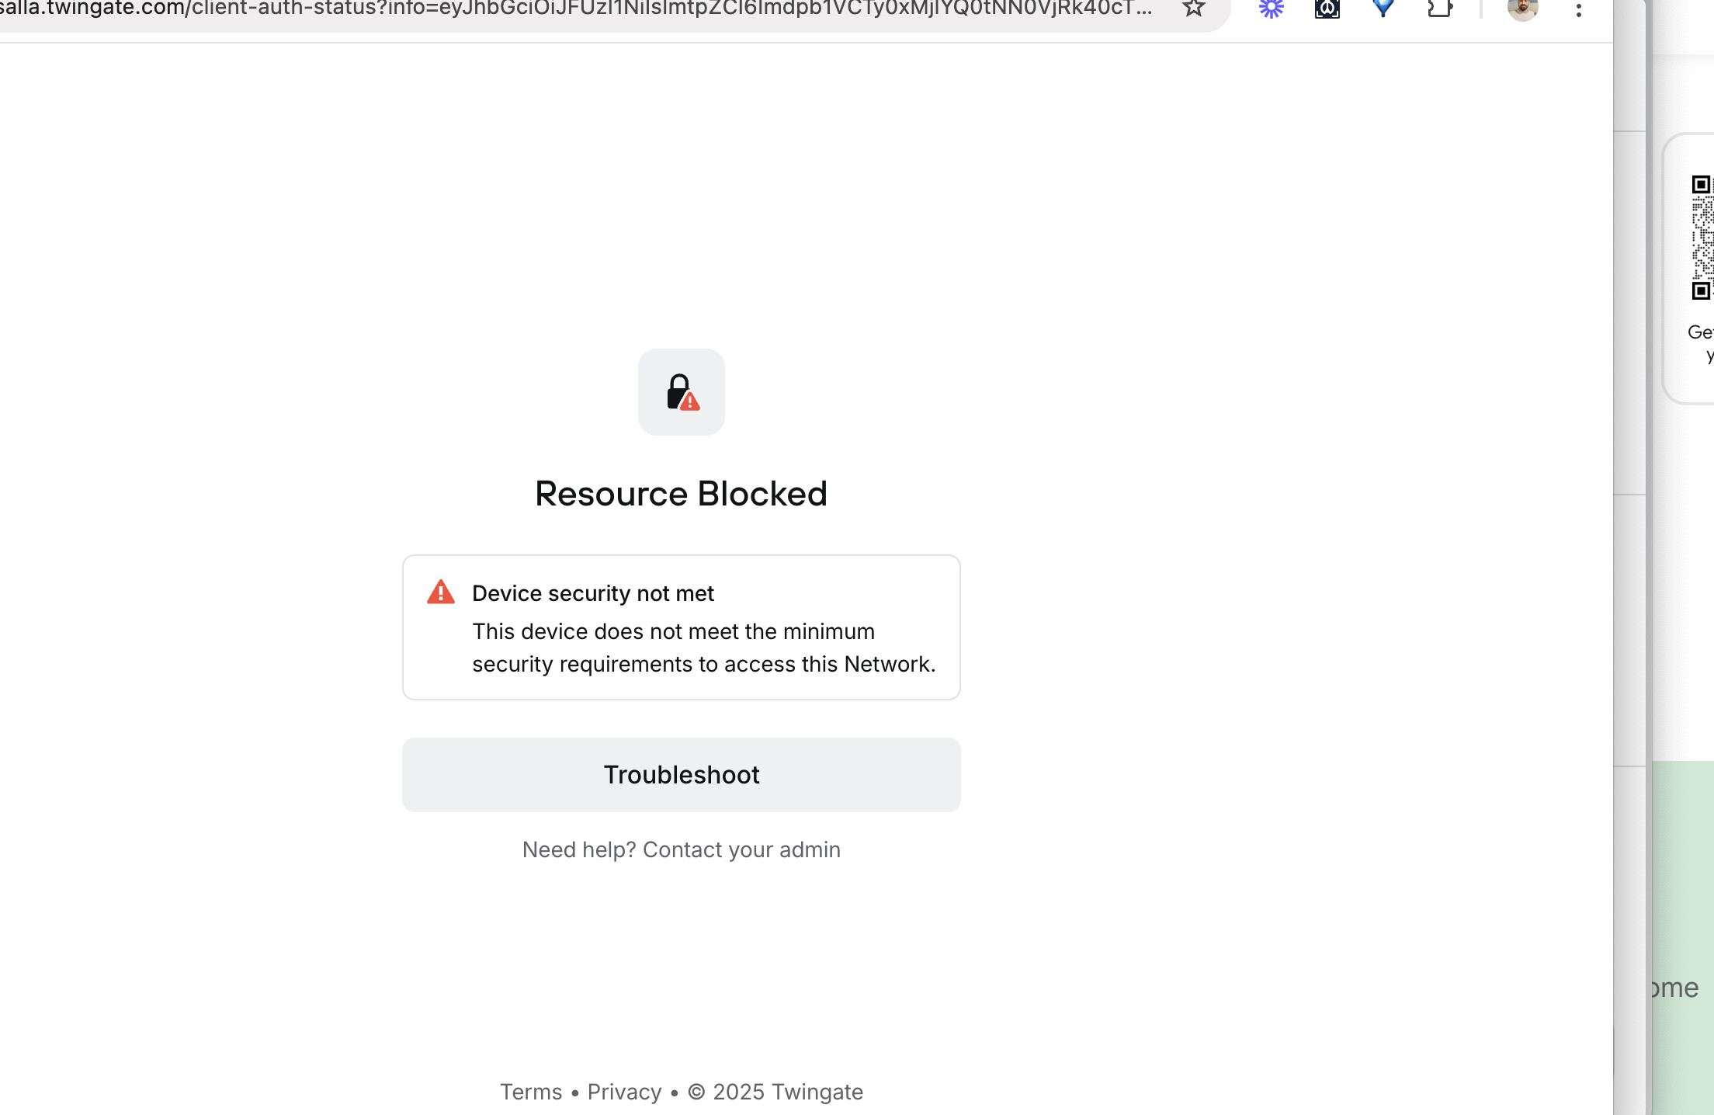Bookmark this page with the star icon

[1193, 9]
